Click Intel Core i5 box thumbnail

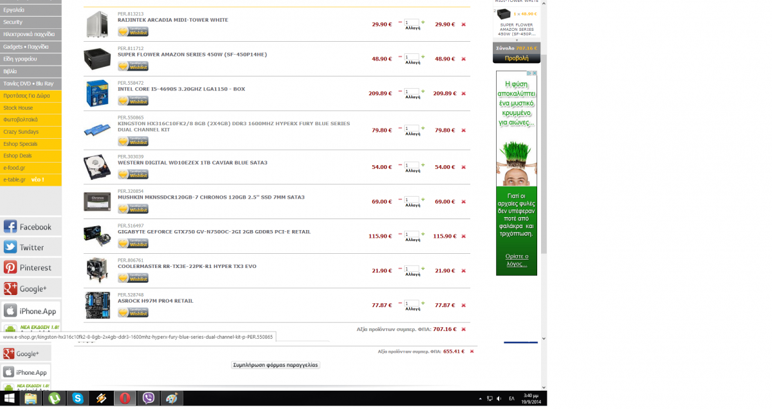[97, 93]
